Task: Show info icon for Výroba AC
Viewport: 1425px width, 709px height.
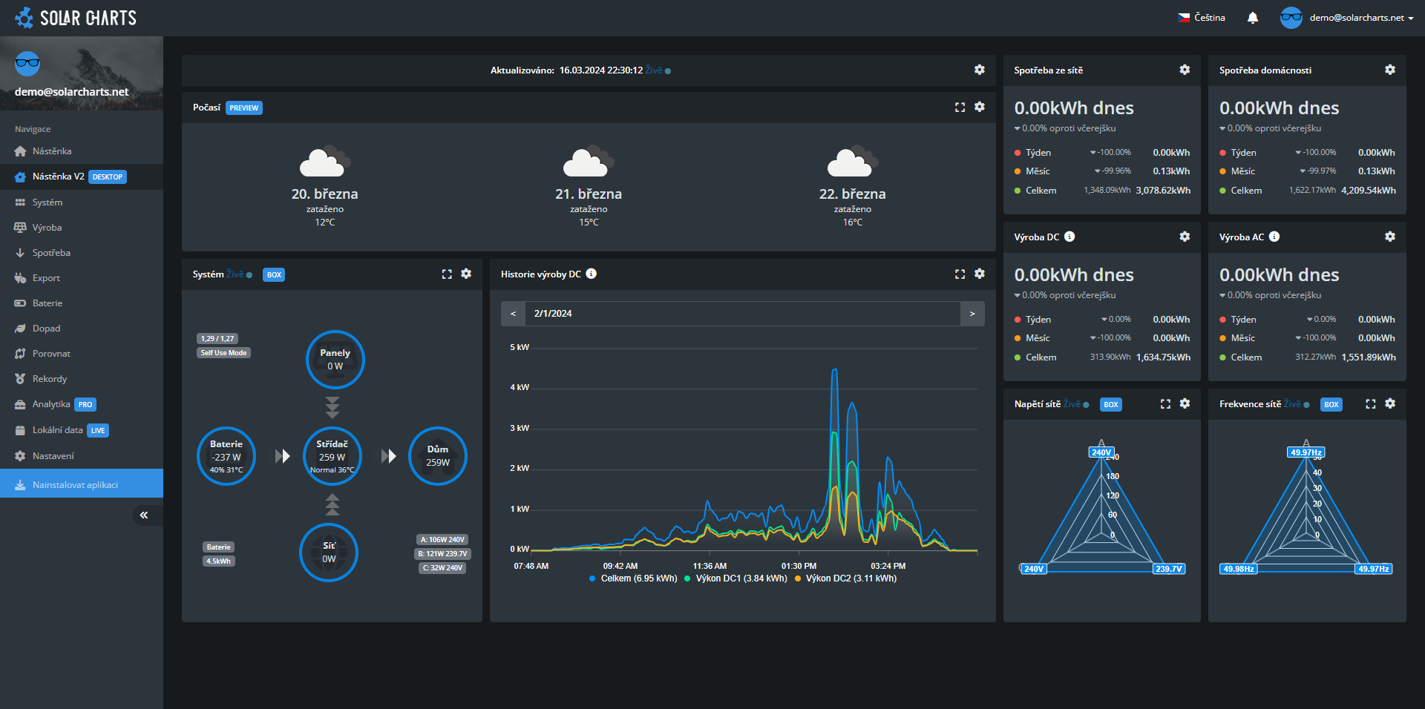Action: click(x=1274, y=237)
